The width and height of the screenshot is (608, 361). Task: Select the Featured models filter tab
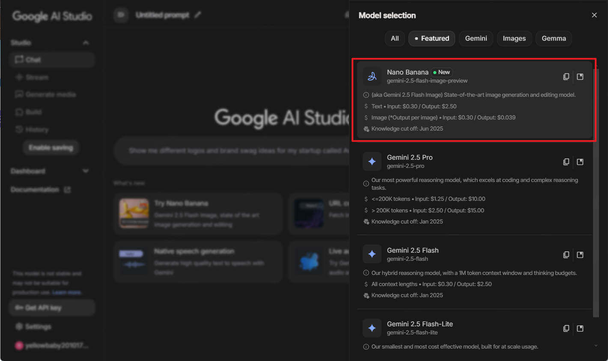[432, 39]
